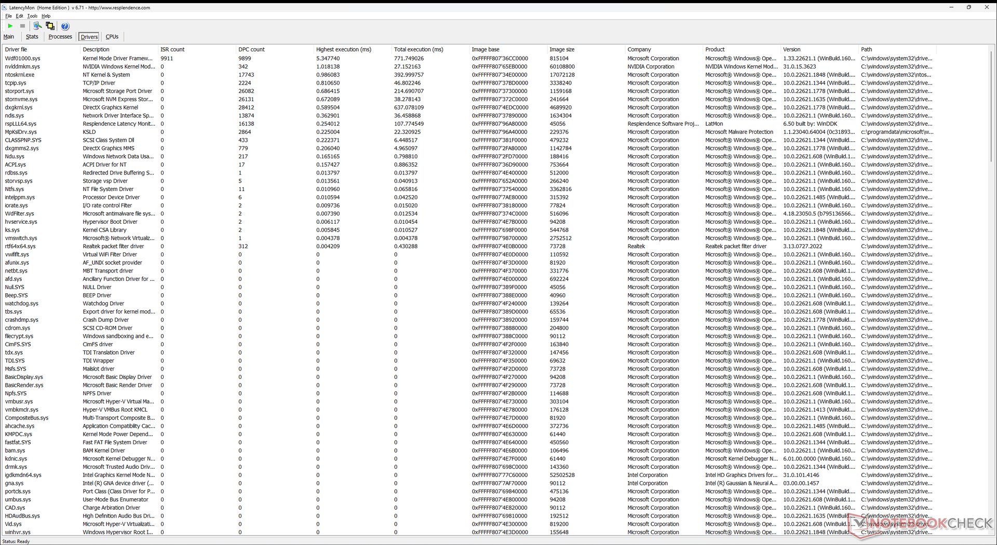Open the Help menu
The image size is (997, 545).
[46, 16]
